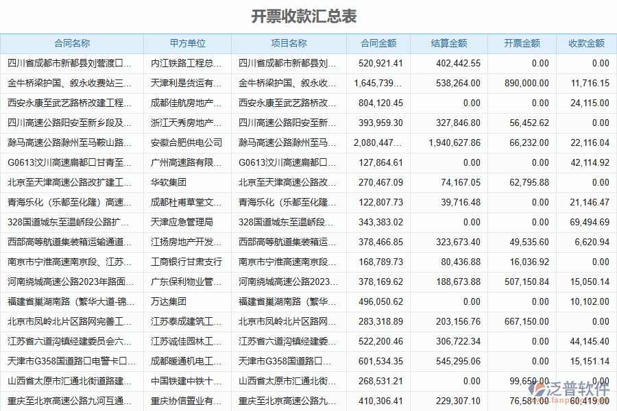Screen dimensions: 617x411
Task: Select the 安徽合肥供电公司 client cell
Action: 186,142
